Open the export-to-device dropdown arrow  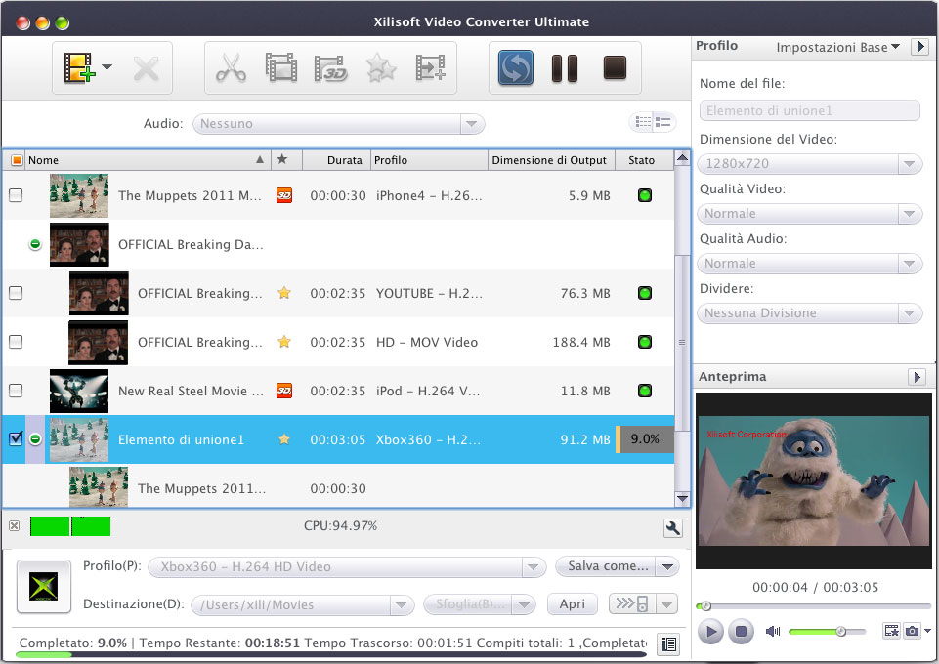pos(667,604)
